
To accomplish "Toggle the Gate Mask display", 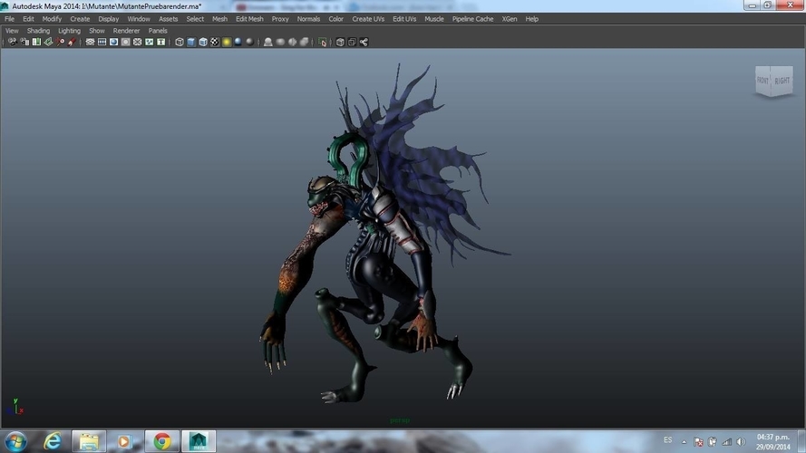I will pos(125,42).
